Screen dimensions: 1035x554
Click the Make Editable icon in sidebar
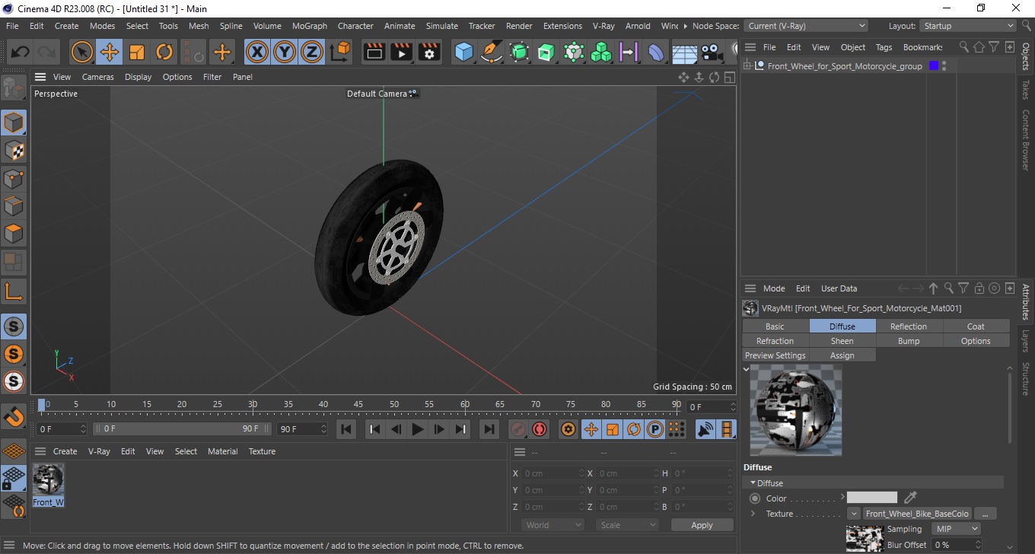coord(14,88)
